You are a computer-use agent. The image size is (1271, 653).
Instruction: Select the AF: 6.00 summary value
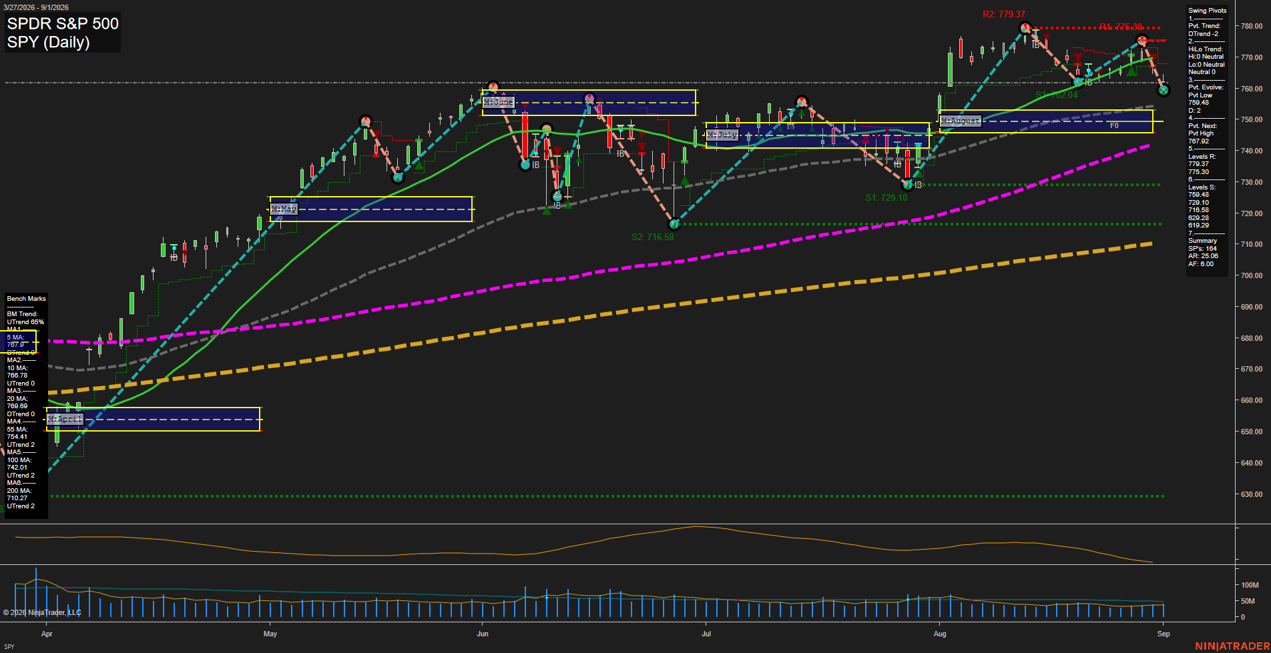[x=1201, y=264]
